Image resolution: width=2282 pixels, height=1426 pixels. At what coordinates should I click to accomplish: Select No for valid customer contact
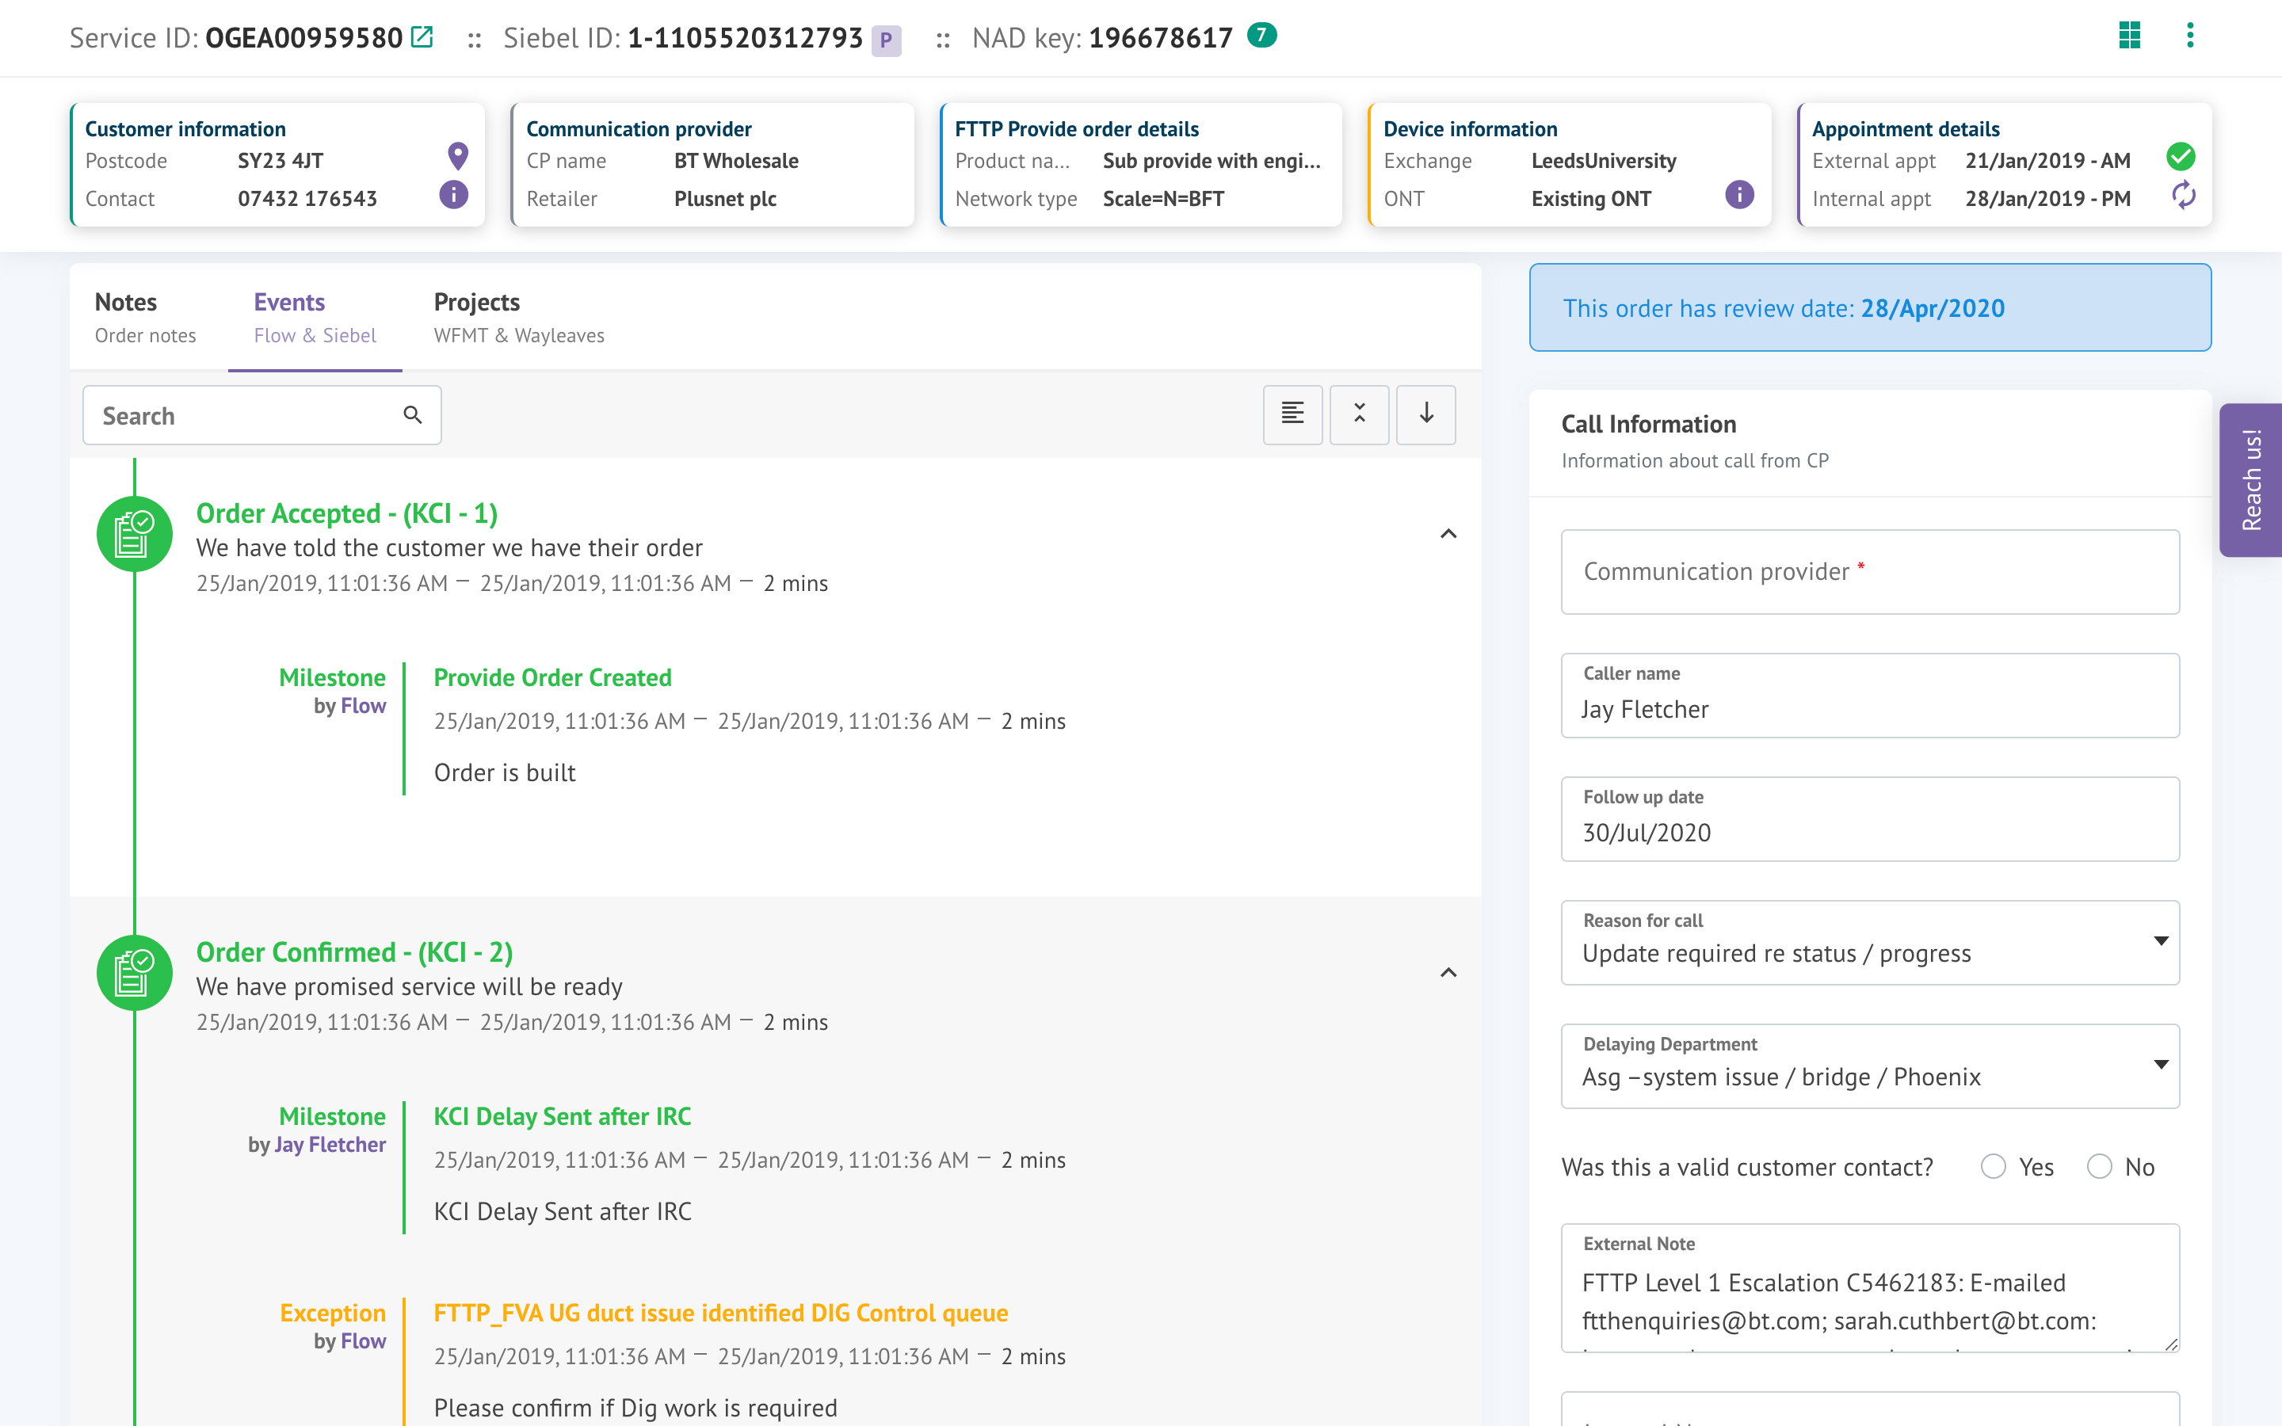(x=2099, y=1167)
